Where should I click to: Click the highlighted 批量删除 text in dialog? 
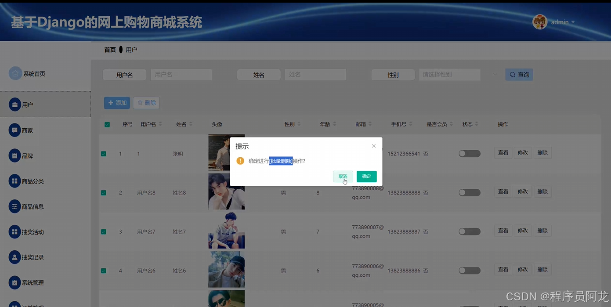coord(281,161)
